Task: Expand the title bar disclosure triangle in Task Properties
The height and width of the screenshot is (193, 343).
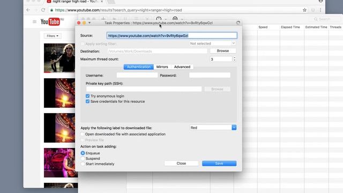Action: tap(90, 23)
